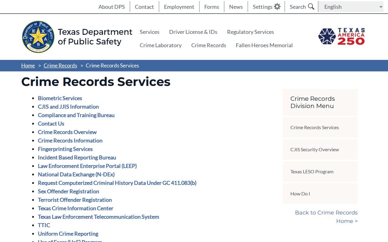
Task: Open the Services navigation menu
Action: point(149,32)
